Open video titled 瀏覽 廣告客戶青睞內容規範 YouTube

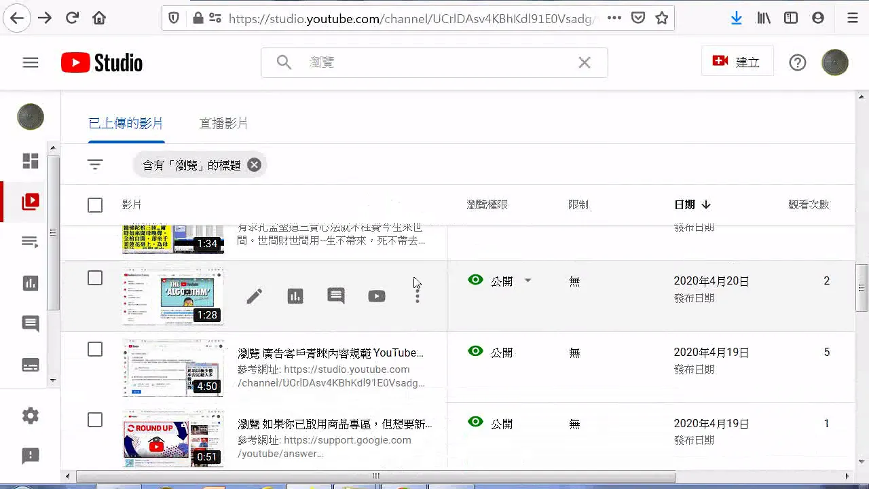coord(331,353)
